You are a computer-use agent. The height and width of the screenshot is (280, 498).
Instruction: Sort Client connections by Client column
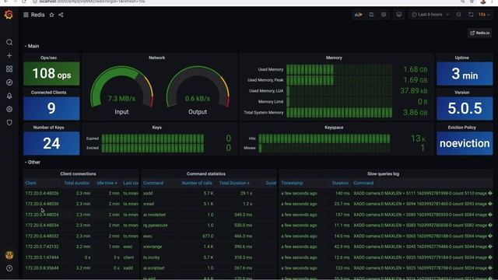(31, 184)
